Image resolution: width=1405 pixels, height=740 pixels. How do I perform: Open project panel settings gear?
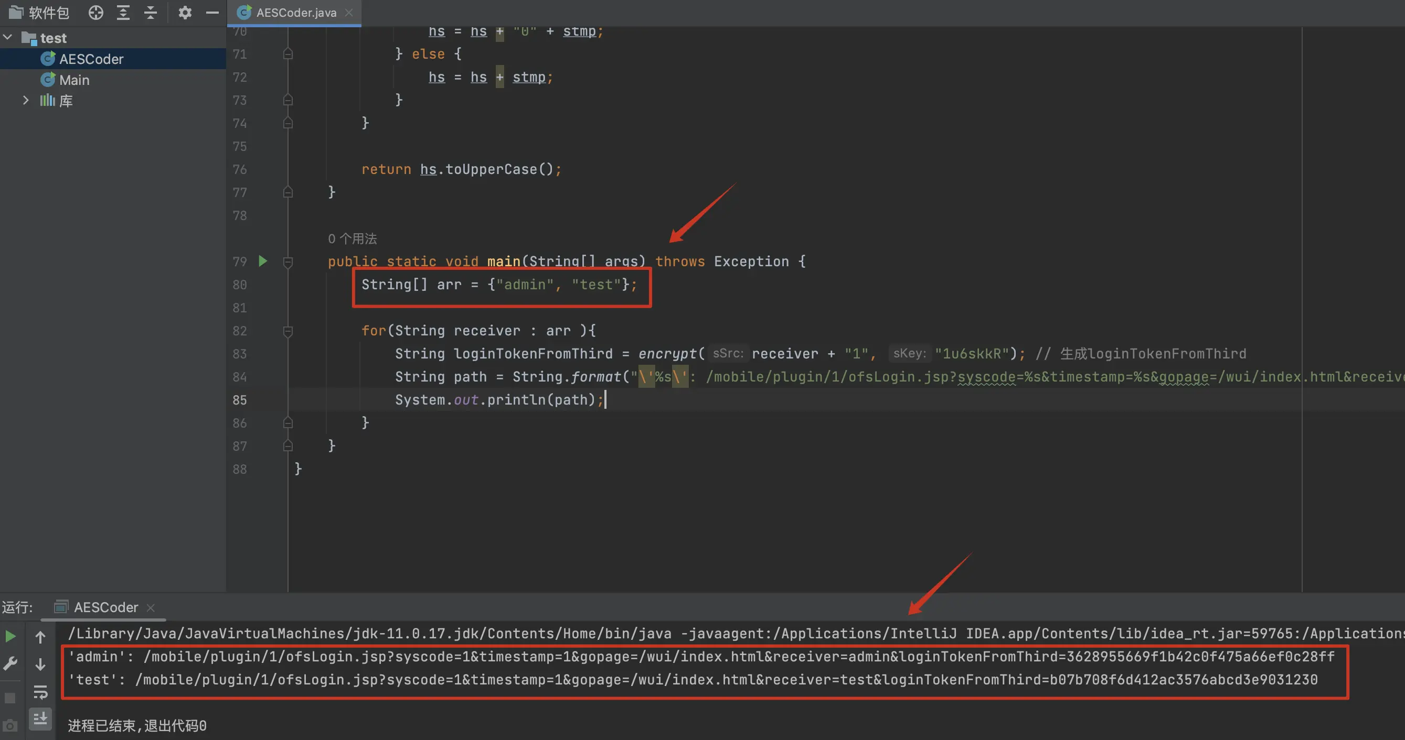185,13
